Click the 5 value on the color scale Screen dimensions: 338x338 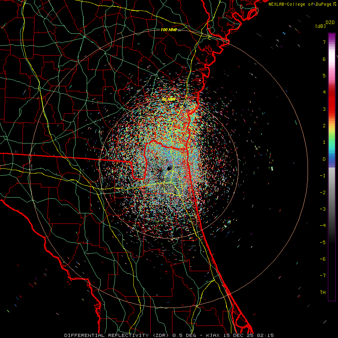pyautogui.click(x=324, y=75)
